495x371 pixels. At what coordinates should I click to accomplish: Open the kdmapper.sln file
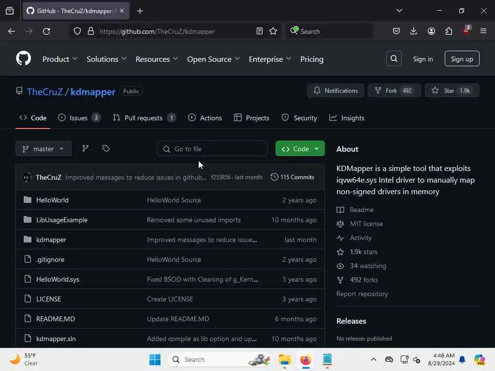coord(56,339)
